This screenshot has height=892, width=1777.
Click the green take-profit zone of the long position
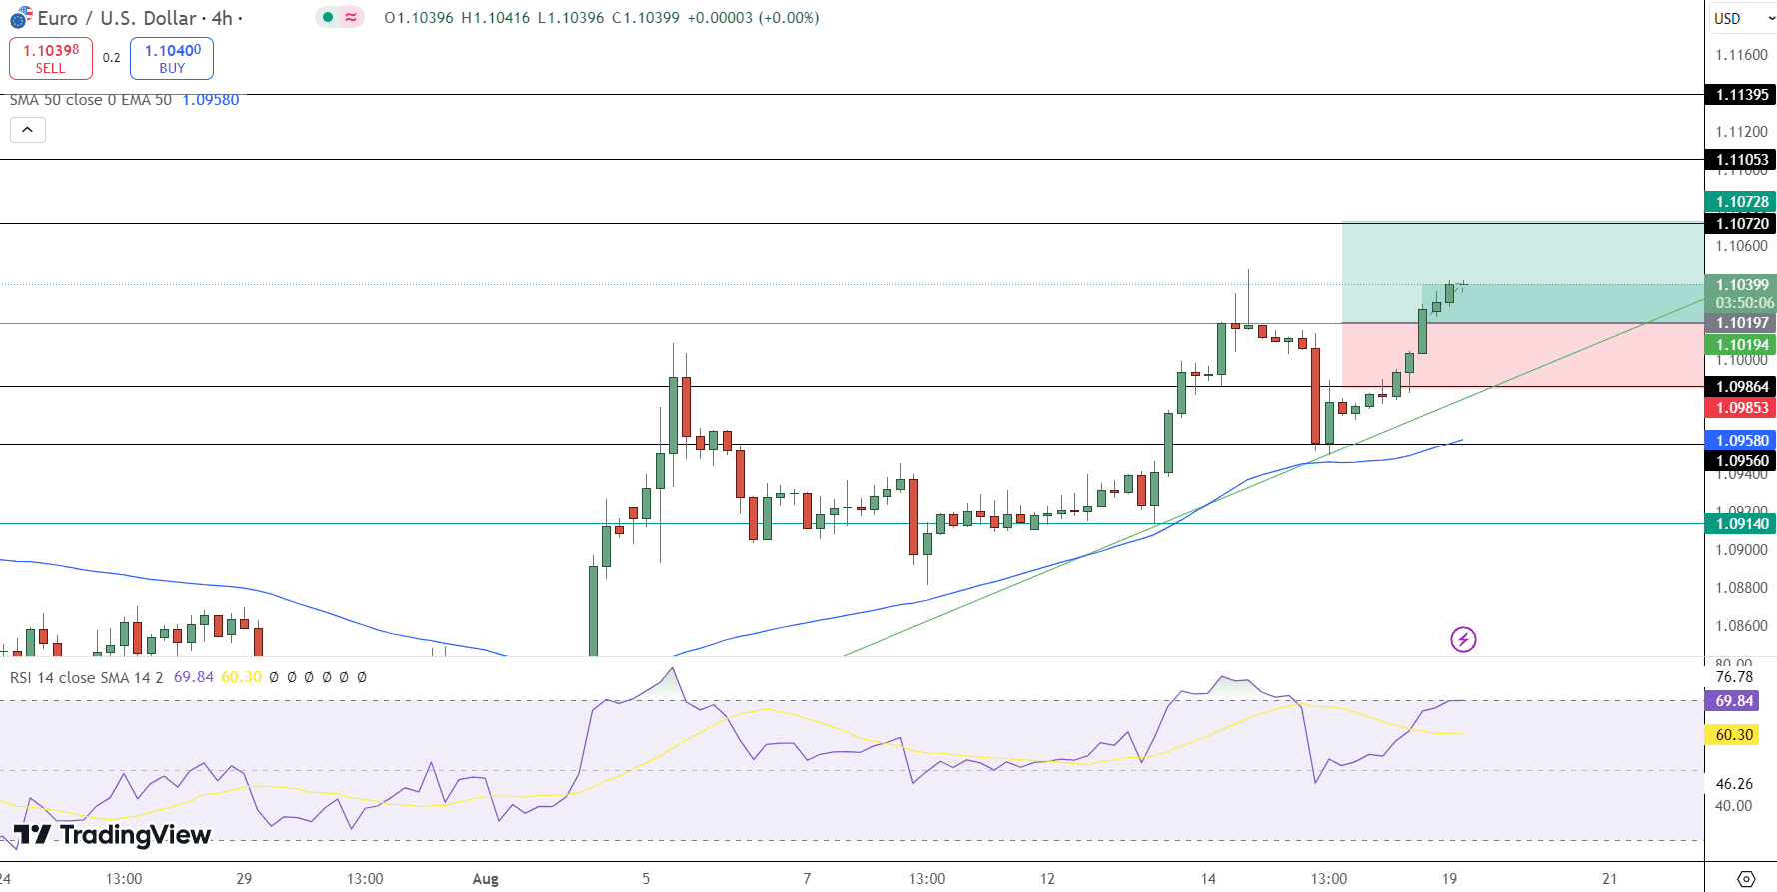(x=1522, y=272)
